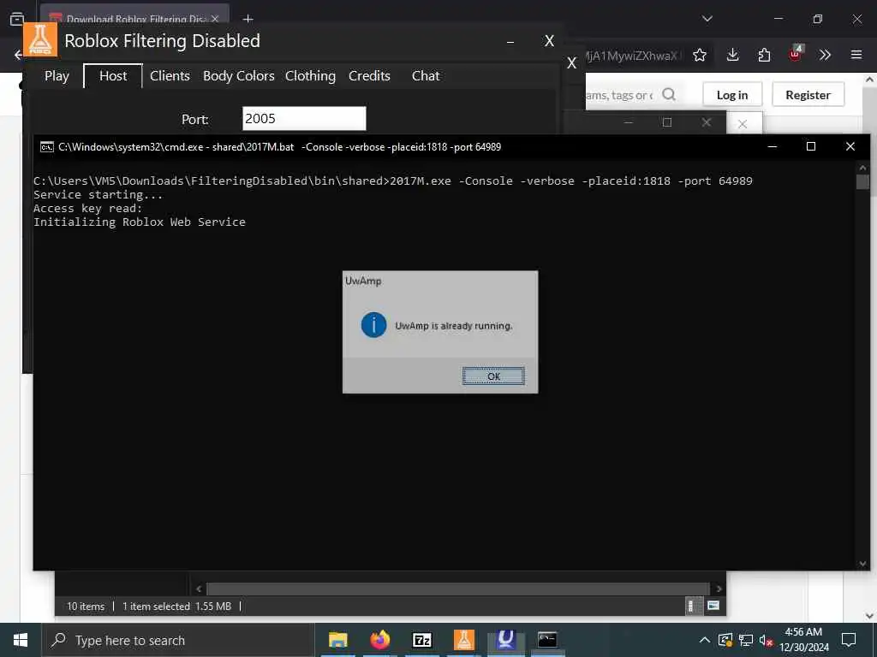Image resolution: width=877 pixels, height=657 pixels.
Task: Open the Body Colors tab
Action: pos(238,76)
